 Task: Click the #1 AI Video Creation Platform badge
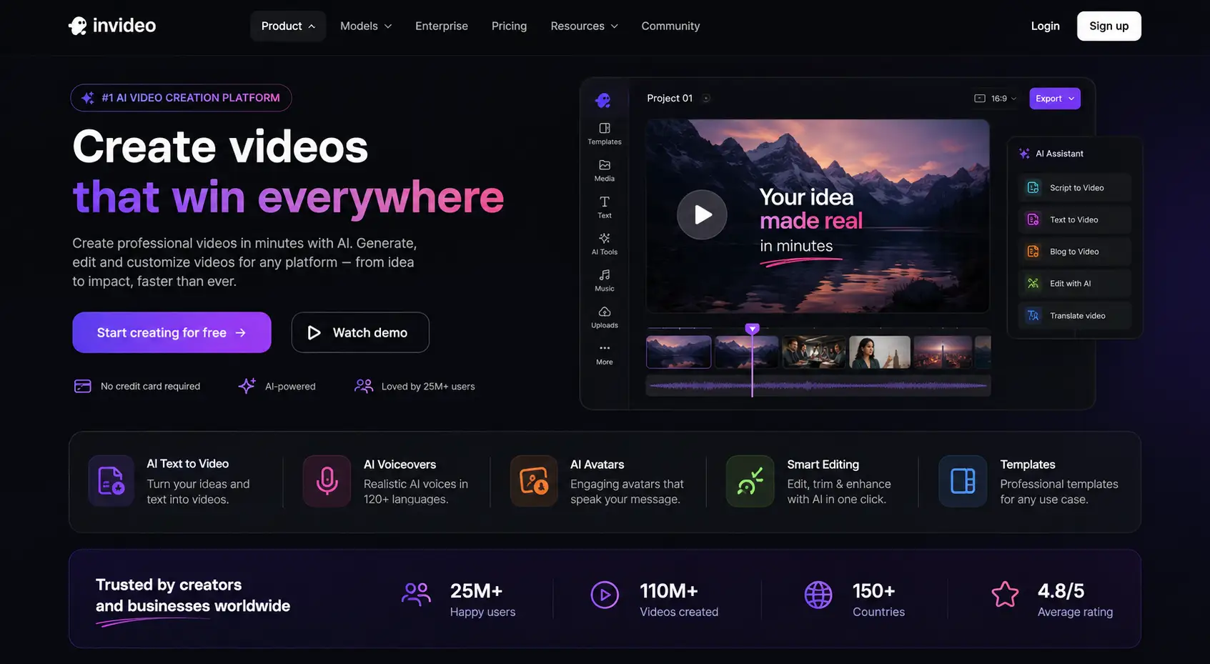pyautogui.click(x=181, y=98)
